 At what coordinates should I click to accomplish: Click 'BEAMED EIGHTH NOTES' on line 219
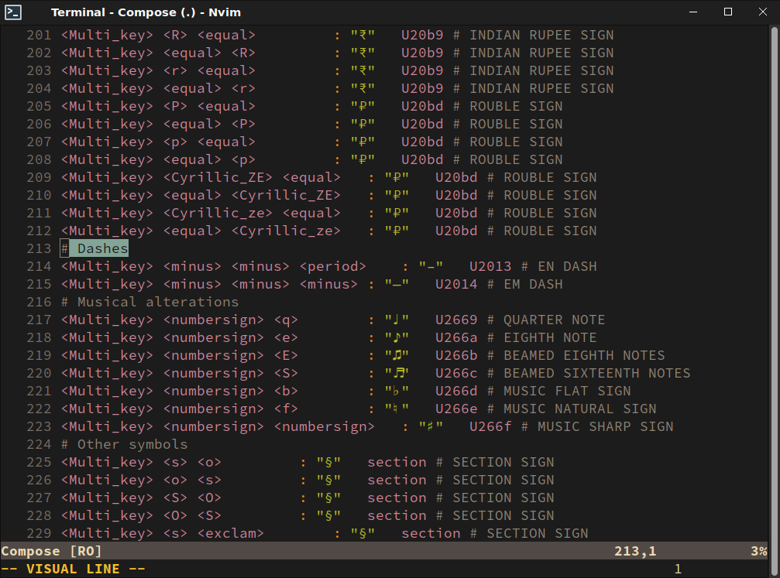click(x=584, y=356)
